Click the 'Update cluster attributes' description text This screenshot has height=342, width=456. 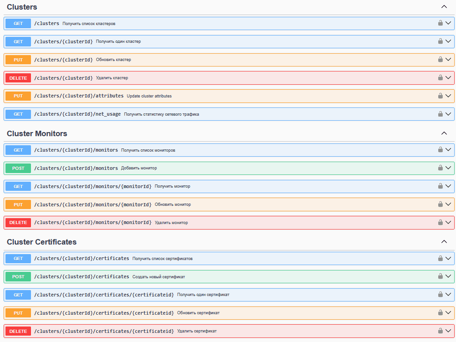(149, 96)
